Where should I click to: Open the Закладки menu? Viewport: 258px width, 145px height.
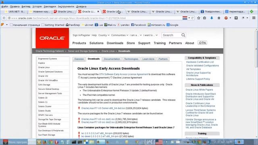[50, 6]
